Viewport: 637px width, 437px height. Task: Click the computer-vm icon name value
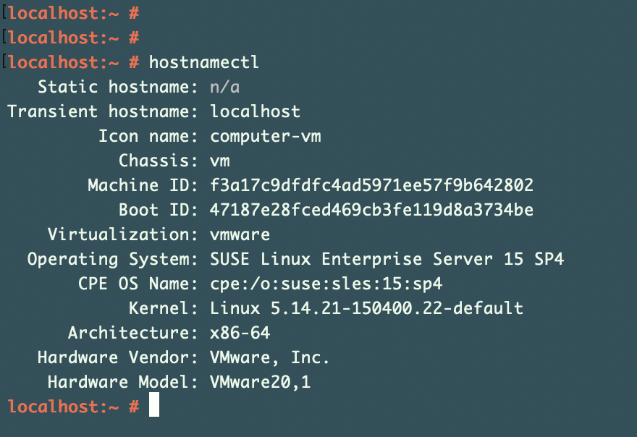265,137
